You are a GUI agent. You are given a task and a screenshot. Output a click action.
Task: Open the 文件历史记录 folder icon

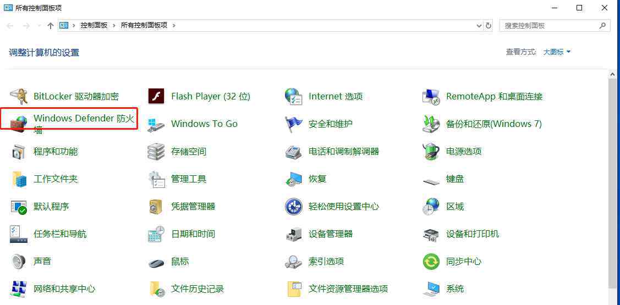tap(157, 289)
